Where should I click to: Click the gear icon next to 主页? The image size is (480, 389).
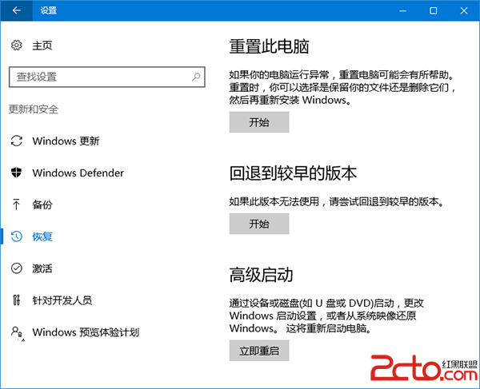[17, 46]
